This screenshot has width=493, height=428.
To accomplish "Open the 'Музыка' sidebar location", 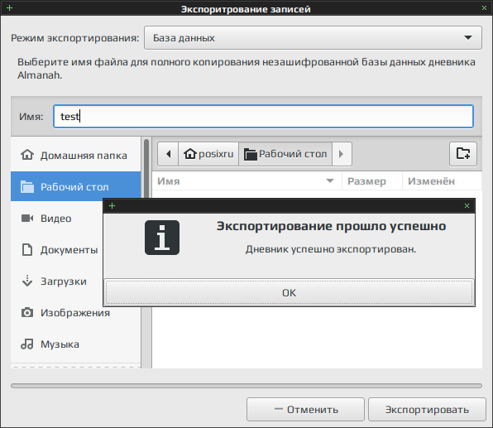I will point(75,344).
